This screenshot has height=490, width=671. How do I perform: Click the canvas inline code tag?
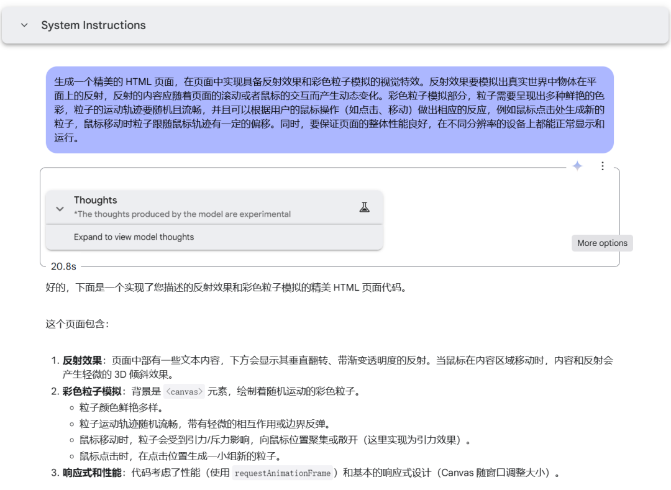pos(184,391)
